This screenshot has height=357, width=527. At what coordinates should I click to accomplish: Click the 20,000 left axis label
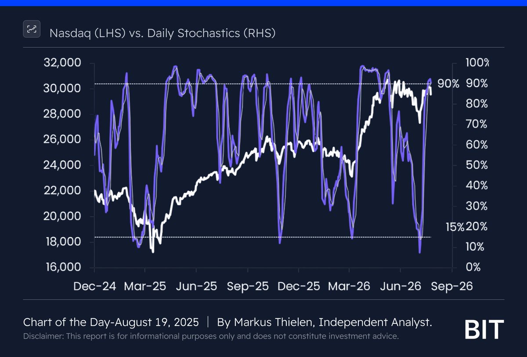(x=62, y=217)
